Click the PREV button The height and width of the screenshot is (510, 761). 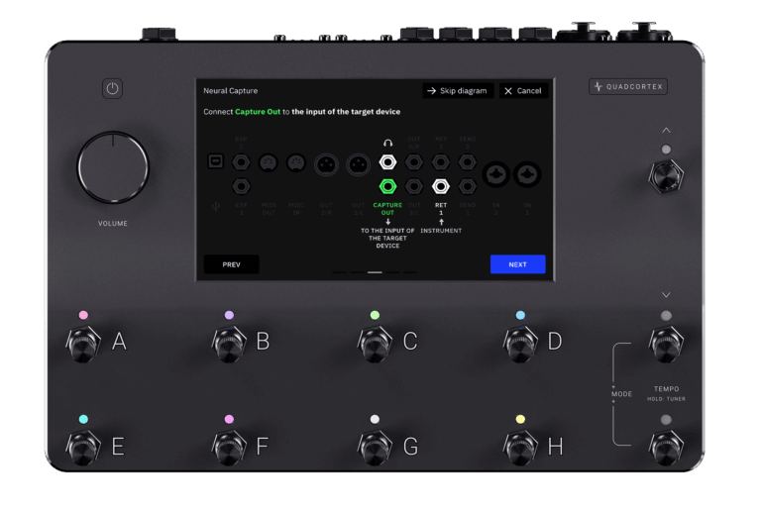(231, 264)
